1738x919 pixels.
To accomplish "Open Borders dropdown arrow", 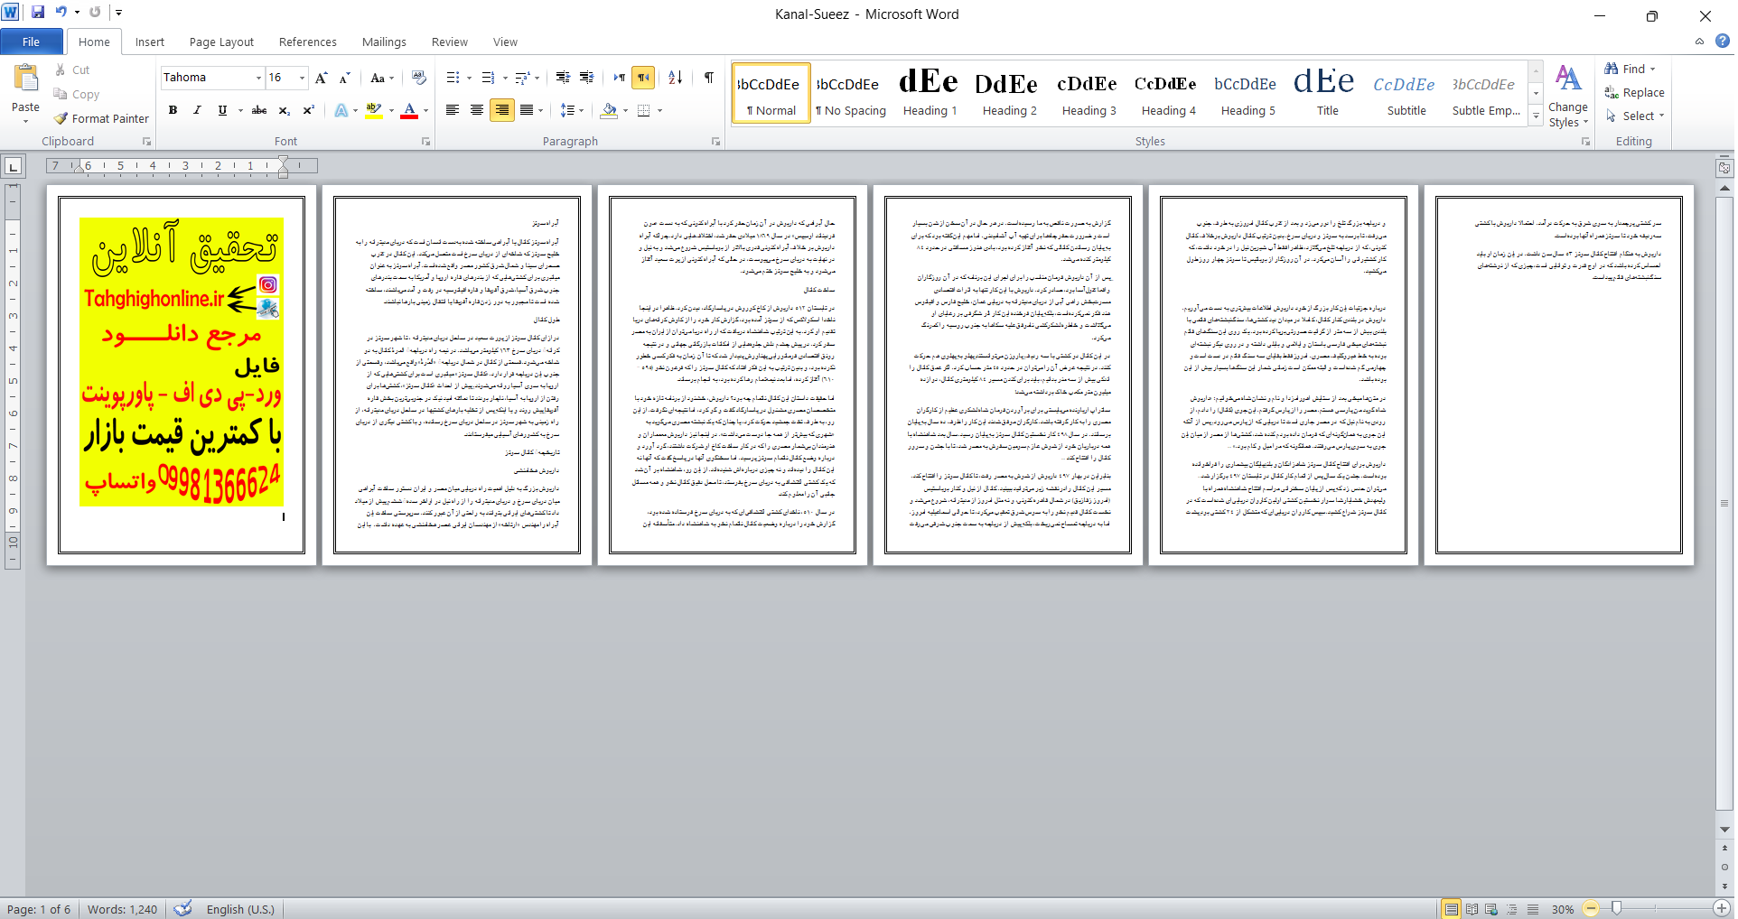I will (x=659, y=110).
